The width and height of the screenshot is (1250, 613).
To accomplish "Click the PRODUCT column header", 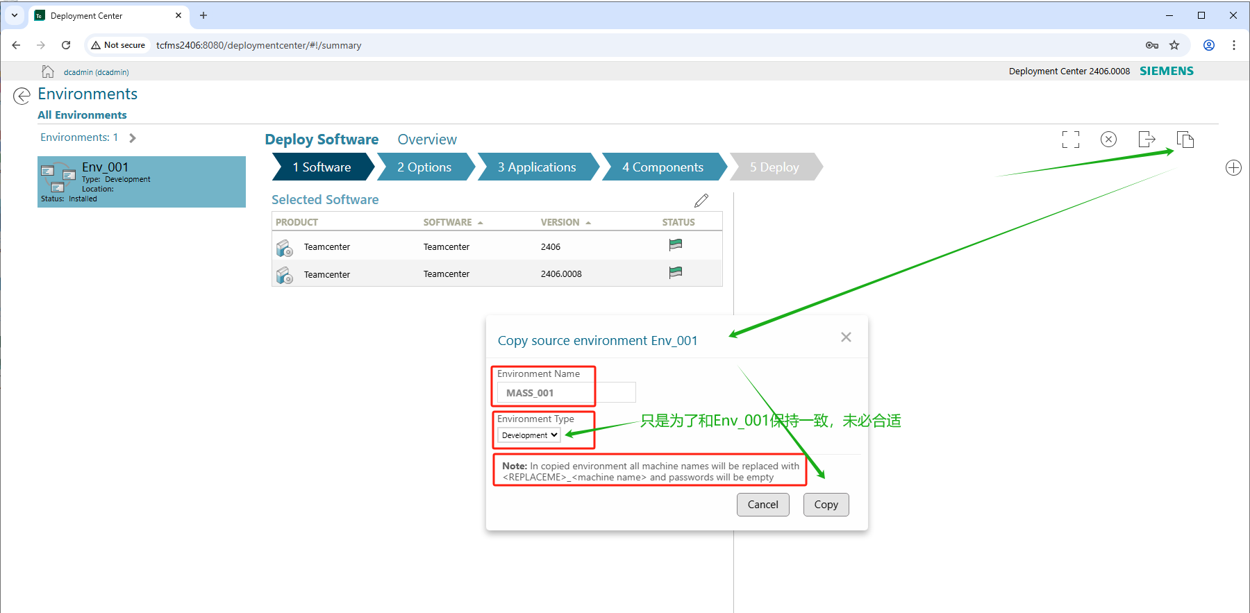I will click(297, 222).
